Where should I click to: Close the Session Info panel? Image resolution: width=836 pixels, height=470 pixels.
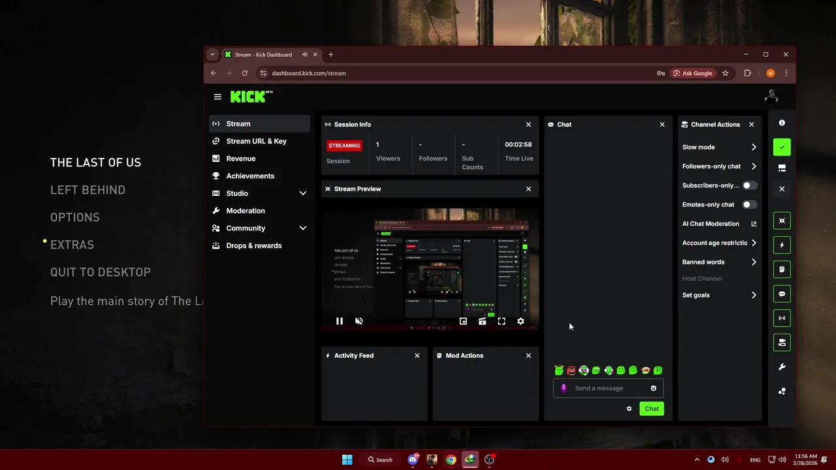(x=528, y=124)
